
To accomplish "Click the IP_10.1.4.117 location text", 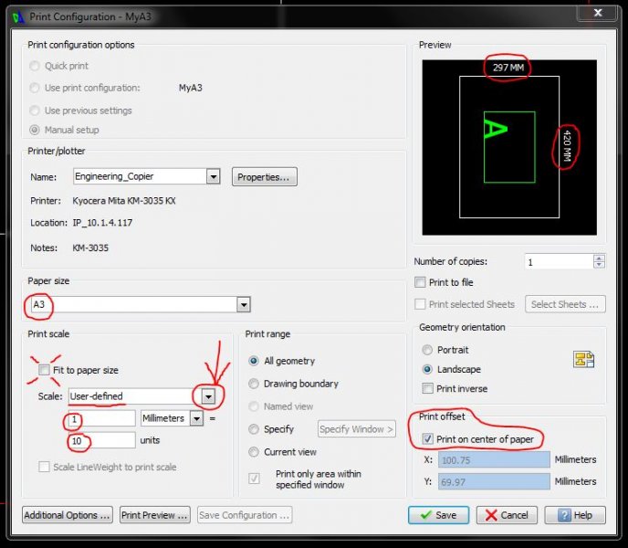I will click(102, 223).
